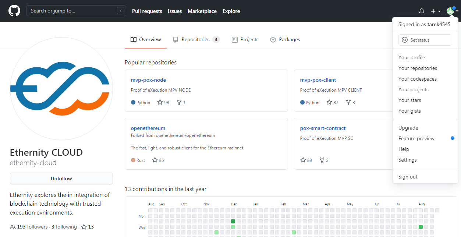This screenshot has width=461, height=237.
Task: Click star count 83 on pox-smart-contract
Action: coord(306,160)
